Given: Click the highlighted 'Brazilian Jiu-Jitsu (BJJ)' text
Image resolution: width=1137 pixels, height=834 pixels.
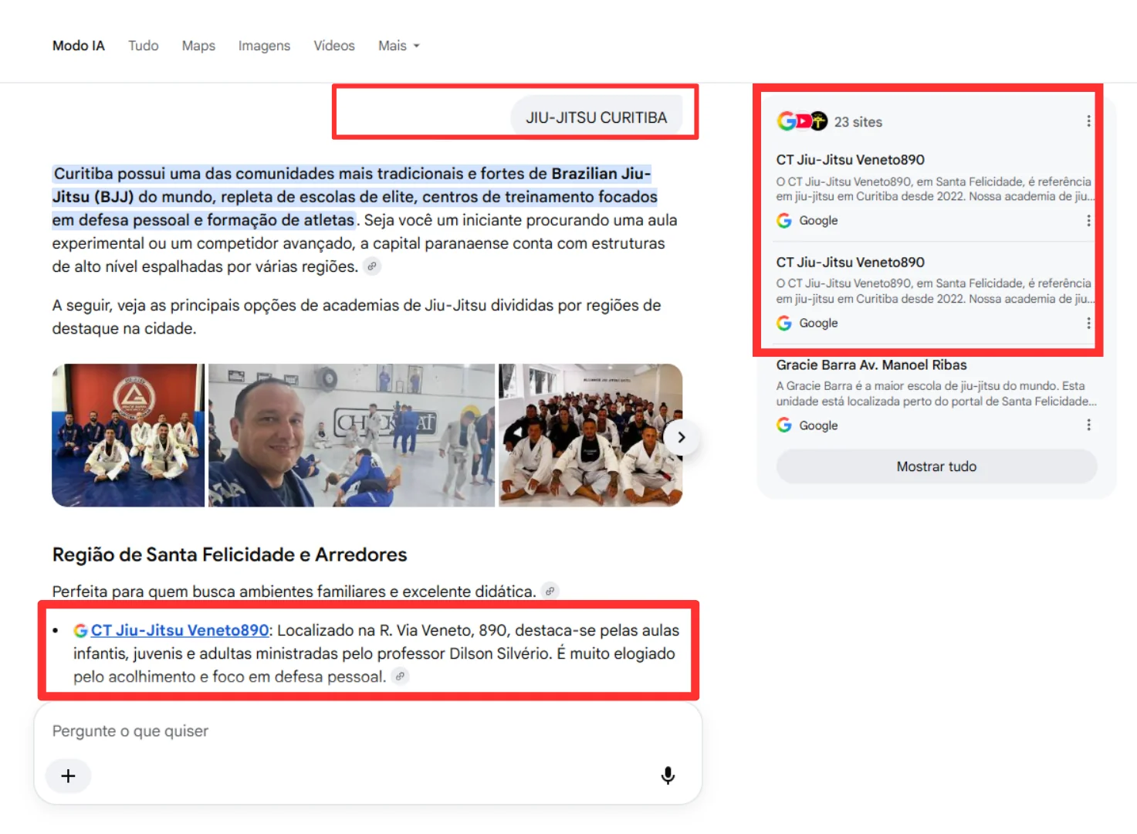Looking at the screenshot, I should [351, 185].
